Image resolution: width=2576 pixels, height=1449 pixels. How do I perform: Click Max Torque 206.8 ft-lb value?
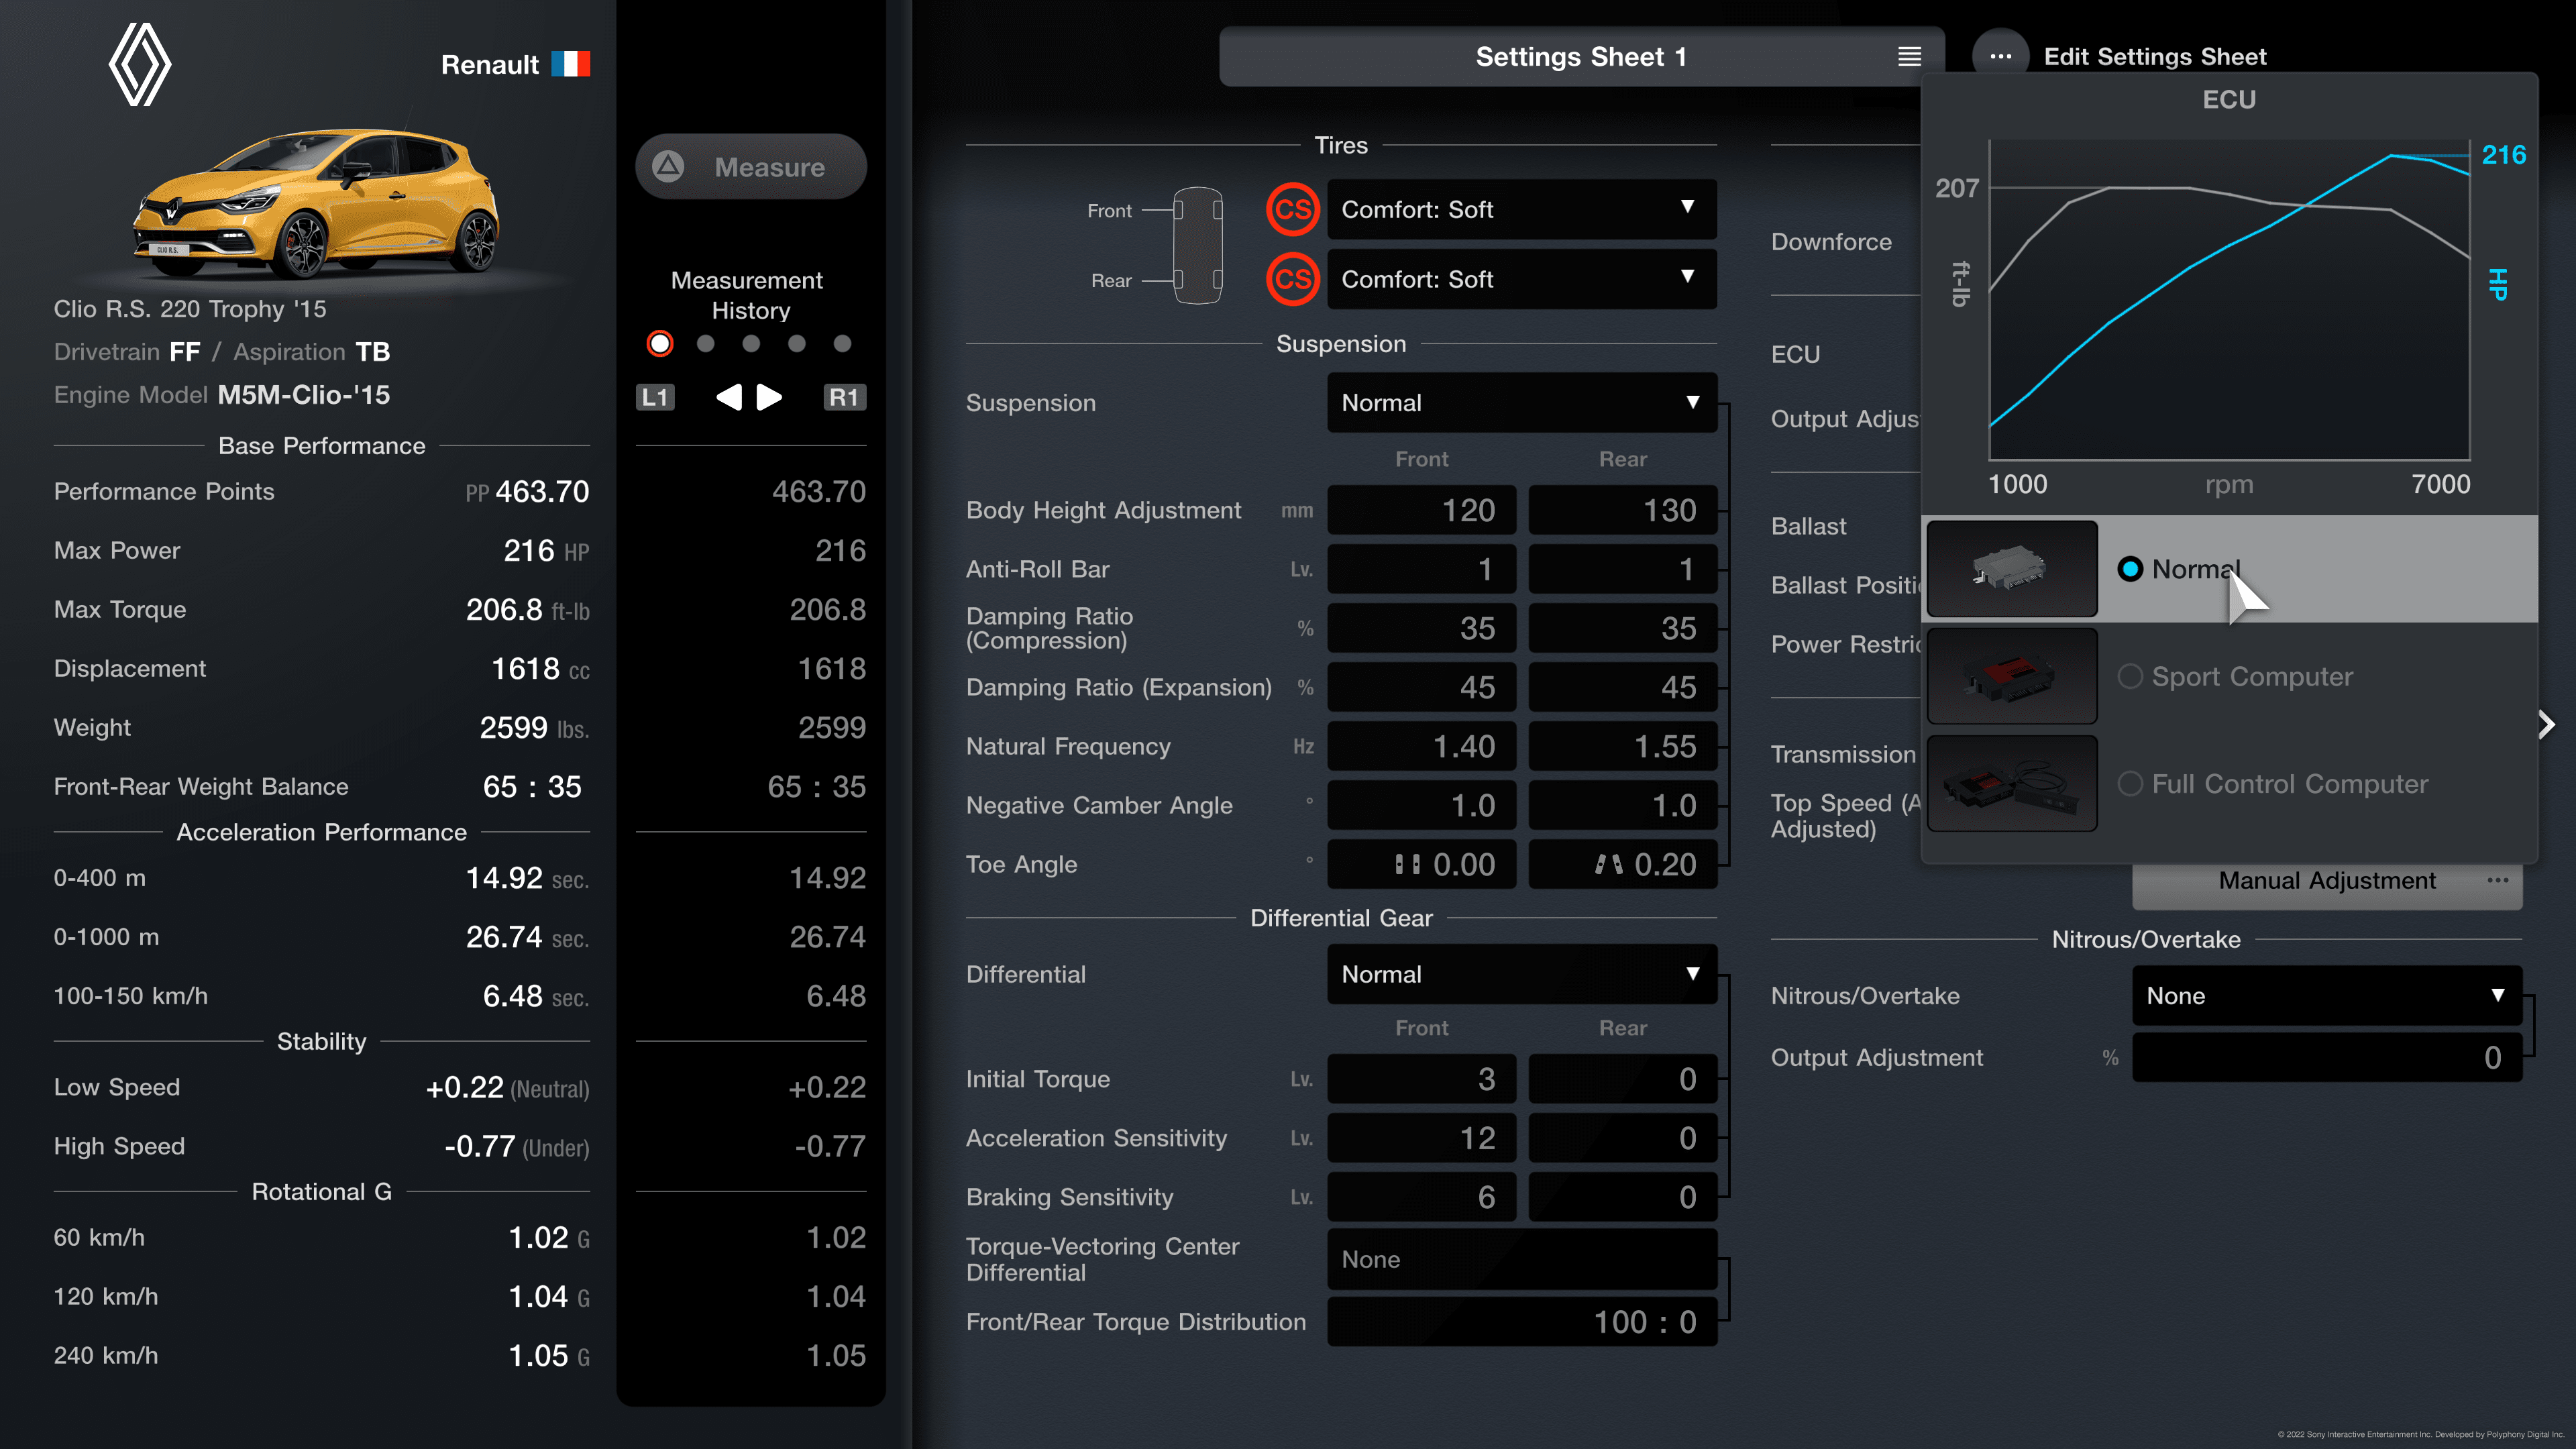pos(527,609)
